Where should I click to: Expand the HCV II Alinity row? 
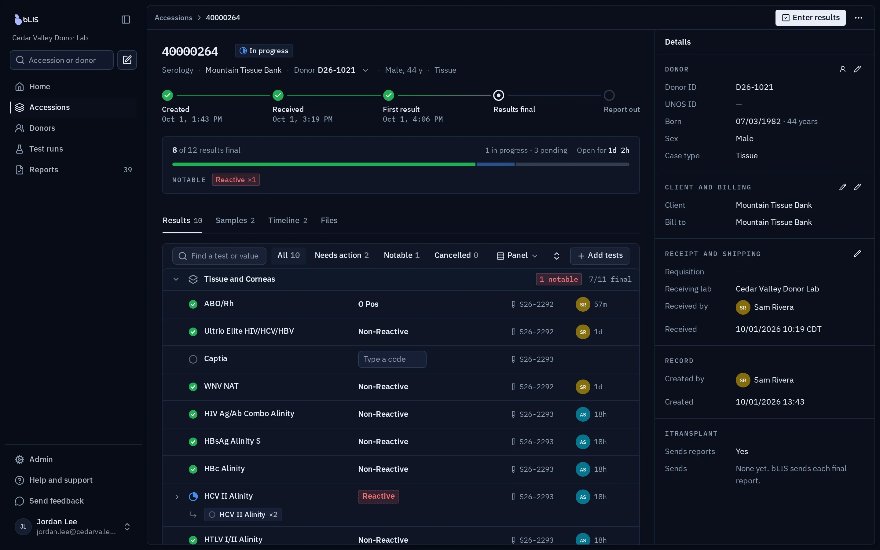[177, 497]
